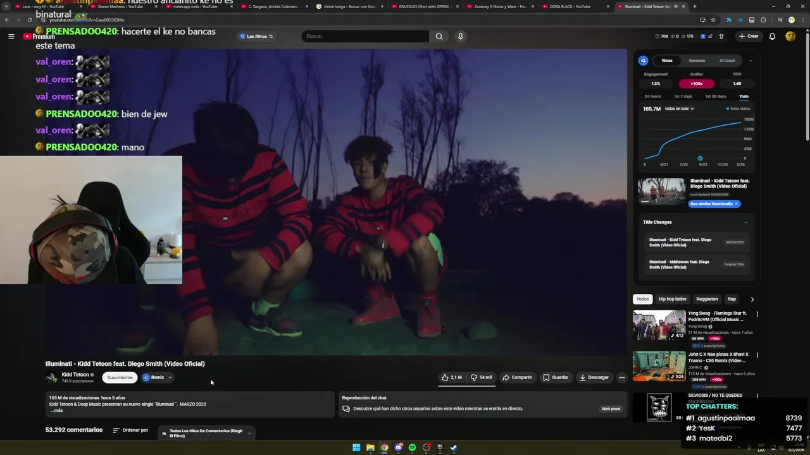Switch to the Resumen tab
Viewport: 810px width, 455px height.
coord(697,61)
